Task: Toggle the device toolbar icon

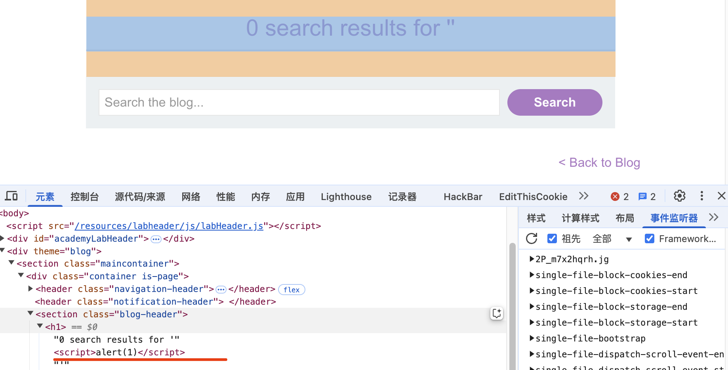Action: (11, 196)
